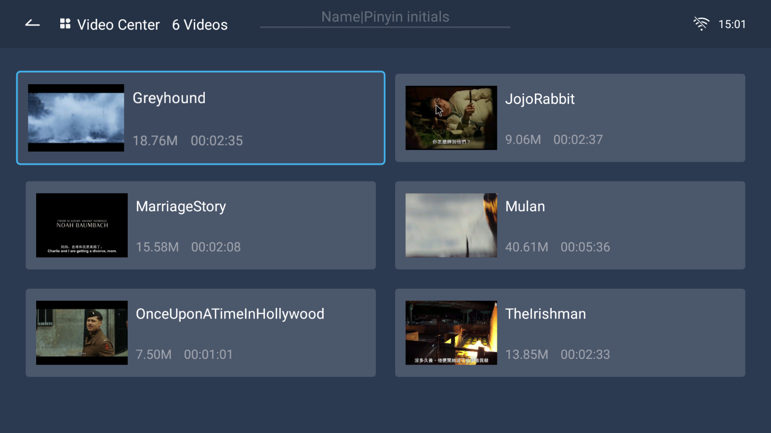Screen dimensions: 771x433
Task: Click the 15:01 clock display
Action: (x=731, y=24)
